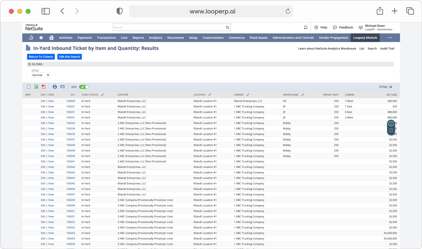The width and height of the screenshot is (422, 249).
Task: Show the browser sidebar
Action: point(46,11)
